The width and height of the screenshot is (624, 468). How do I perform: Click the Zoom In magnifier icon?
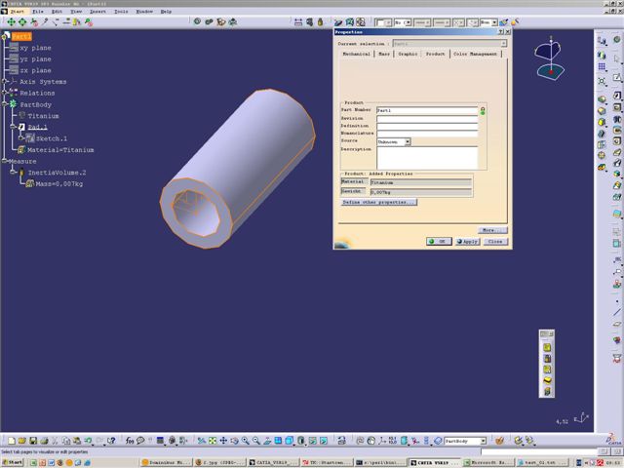(x=245, y=441)
